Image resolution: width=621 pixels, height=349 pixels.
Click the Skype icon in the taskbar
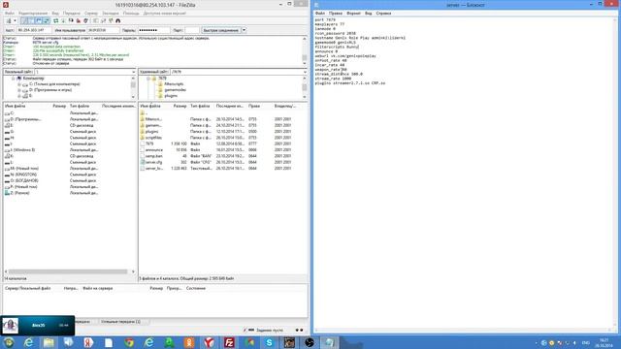click(x=270, y=342)
